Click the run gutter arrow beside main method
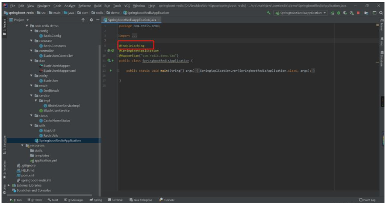The width and height of the screenshot is (385, 203). coord(111,71)
